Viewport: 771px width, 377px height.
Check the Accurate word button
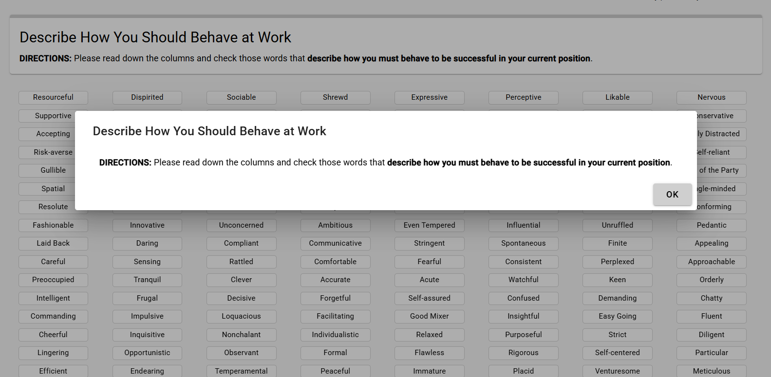(335, 280)
